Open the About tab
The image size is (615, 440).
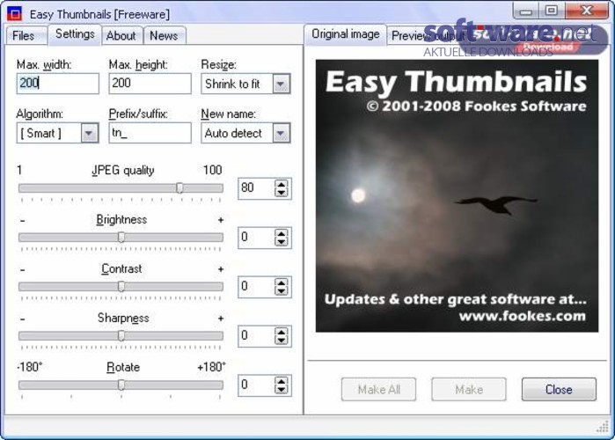click(121, 36)
